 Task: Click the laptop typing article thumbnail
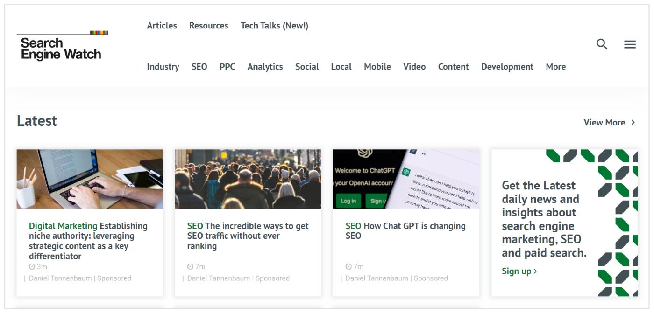(x=90, y=179)
